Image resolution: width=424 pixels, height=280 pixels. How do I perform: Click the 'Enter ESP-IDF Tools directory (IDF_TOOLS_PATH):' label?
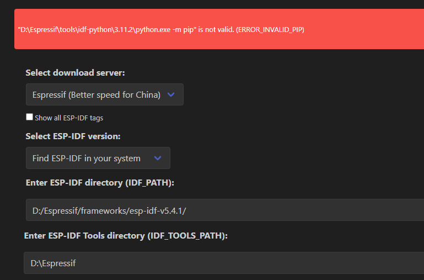[126, 236]
